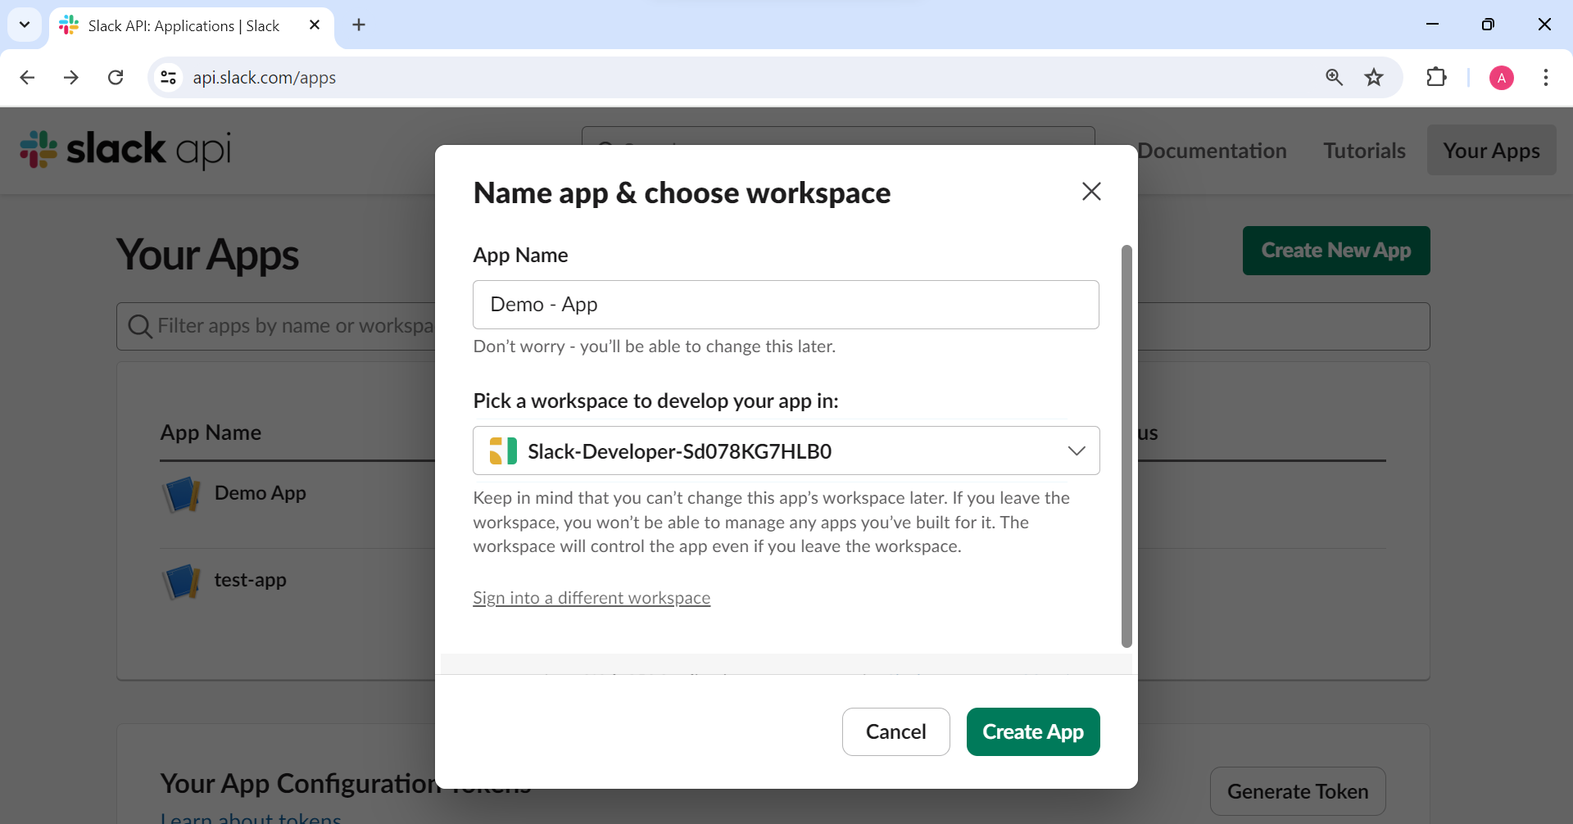Reload the current page
Image resolution: width=1573 pixels, height=824 pixels.
click(x=116, y=78)
